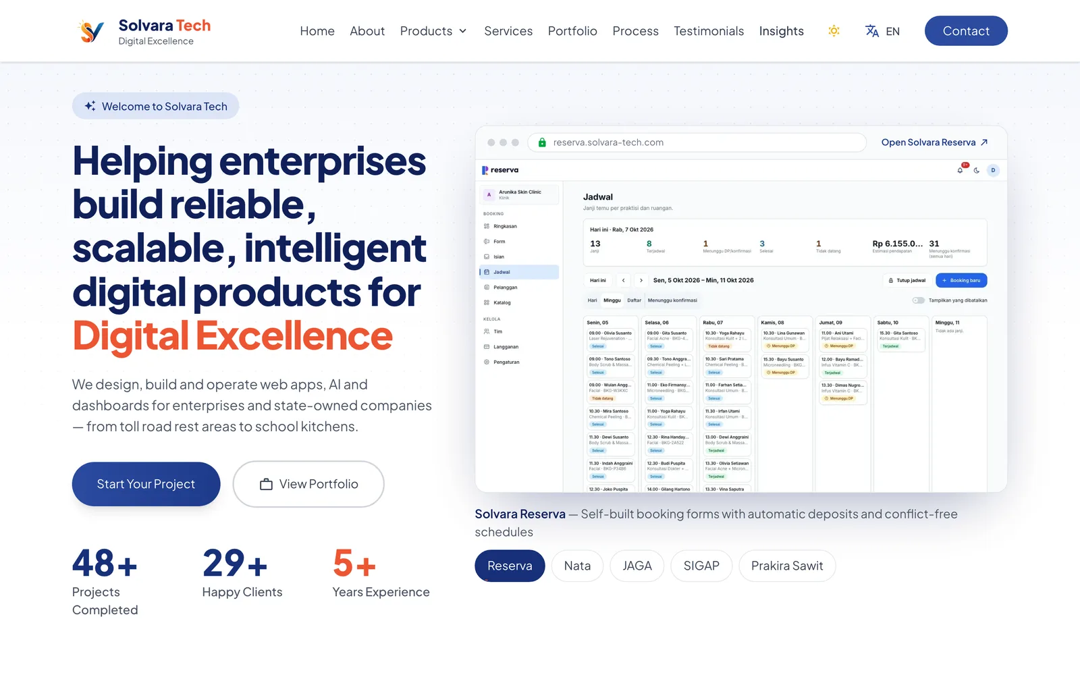Navigate to Services in the navbar

508,31
